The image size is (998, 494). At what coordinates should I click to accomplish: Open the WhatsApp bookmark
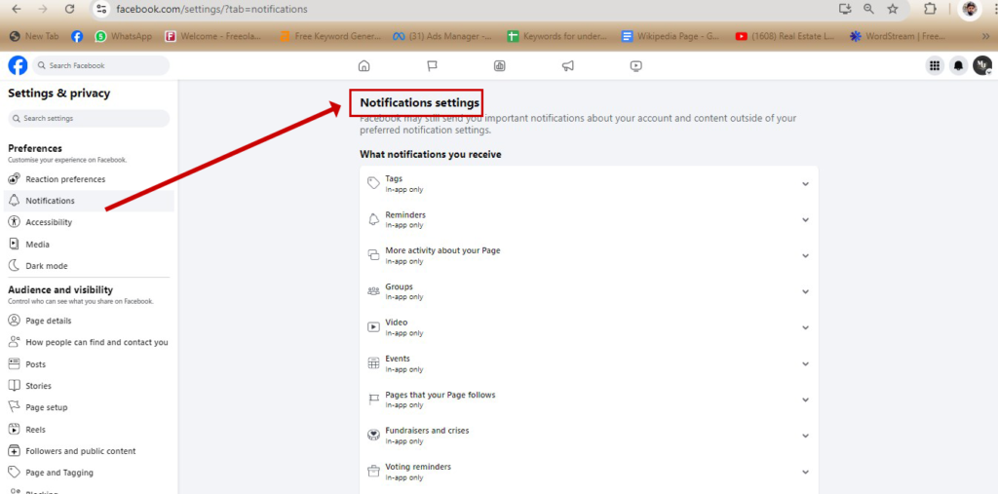click(x=124, y=37)
